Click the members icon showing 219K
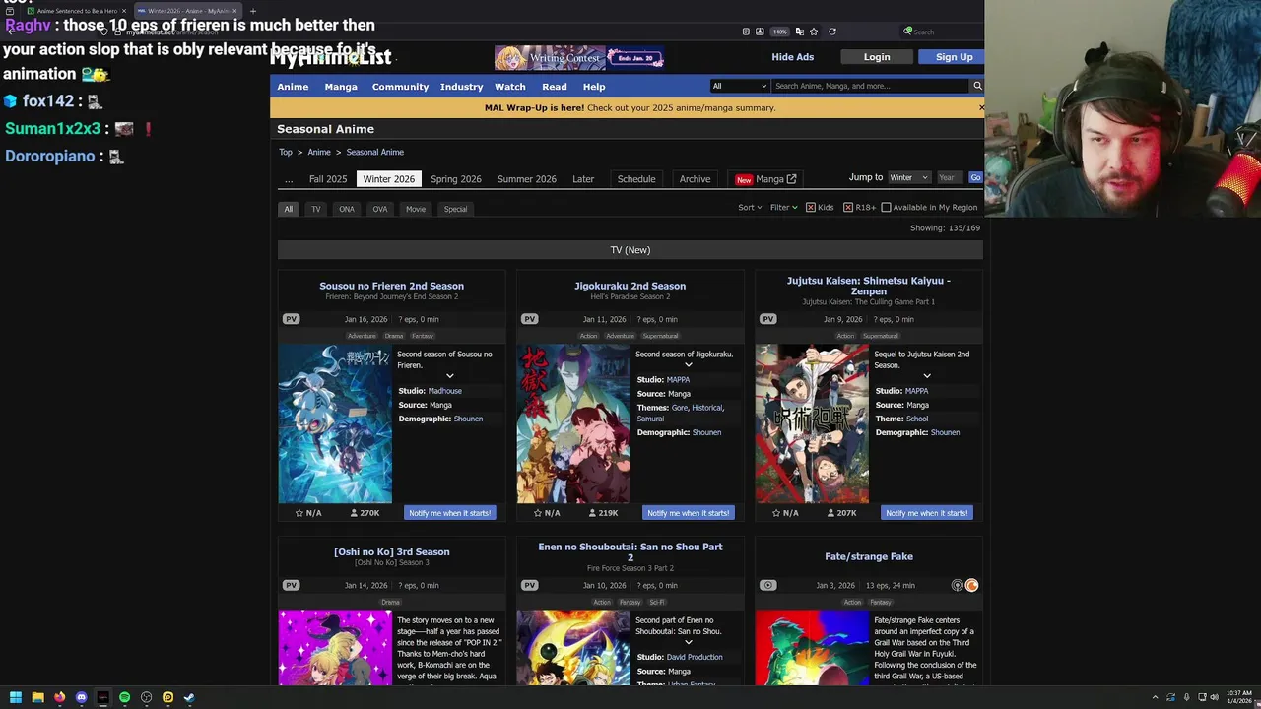 click(x=592, y=513)
